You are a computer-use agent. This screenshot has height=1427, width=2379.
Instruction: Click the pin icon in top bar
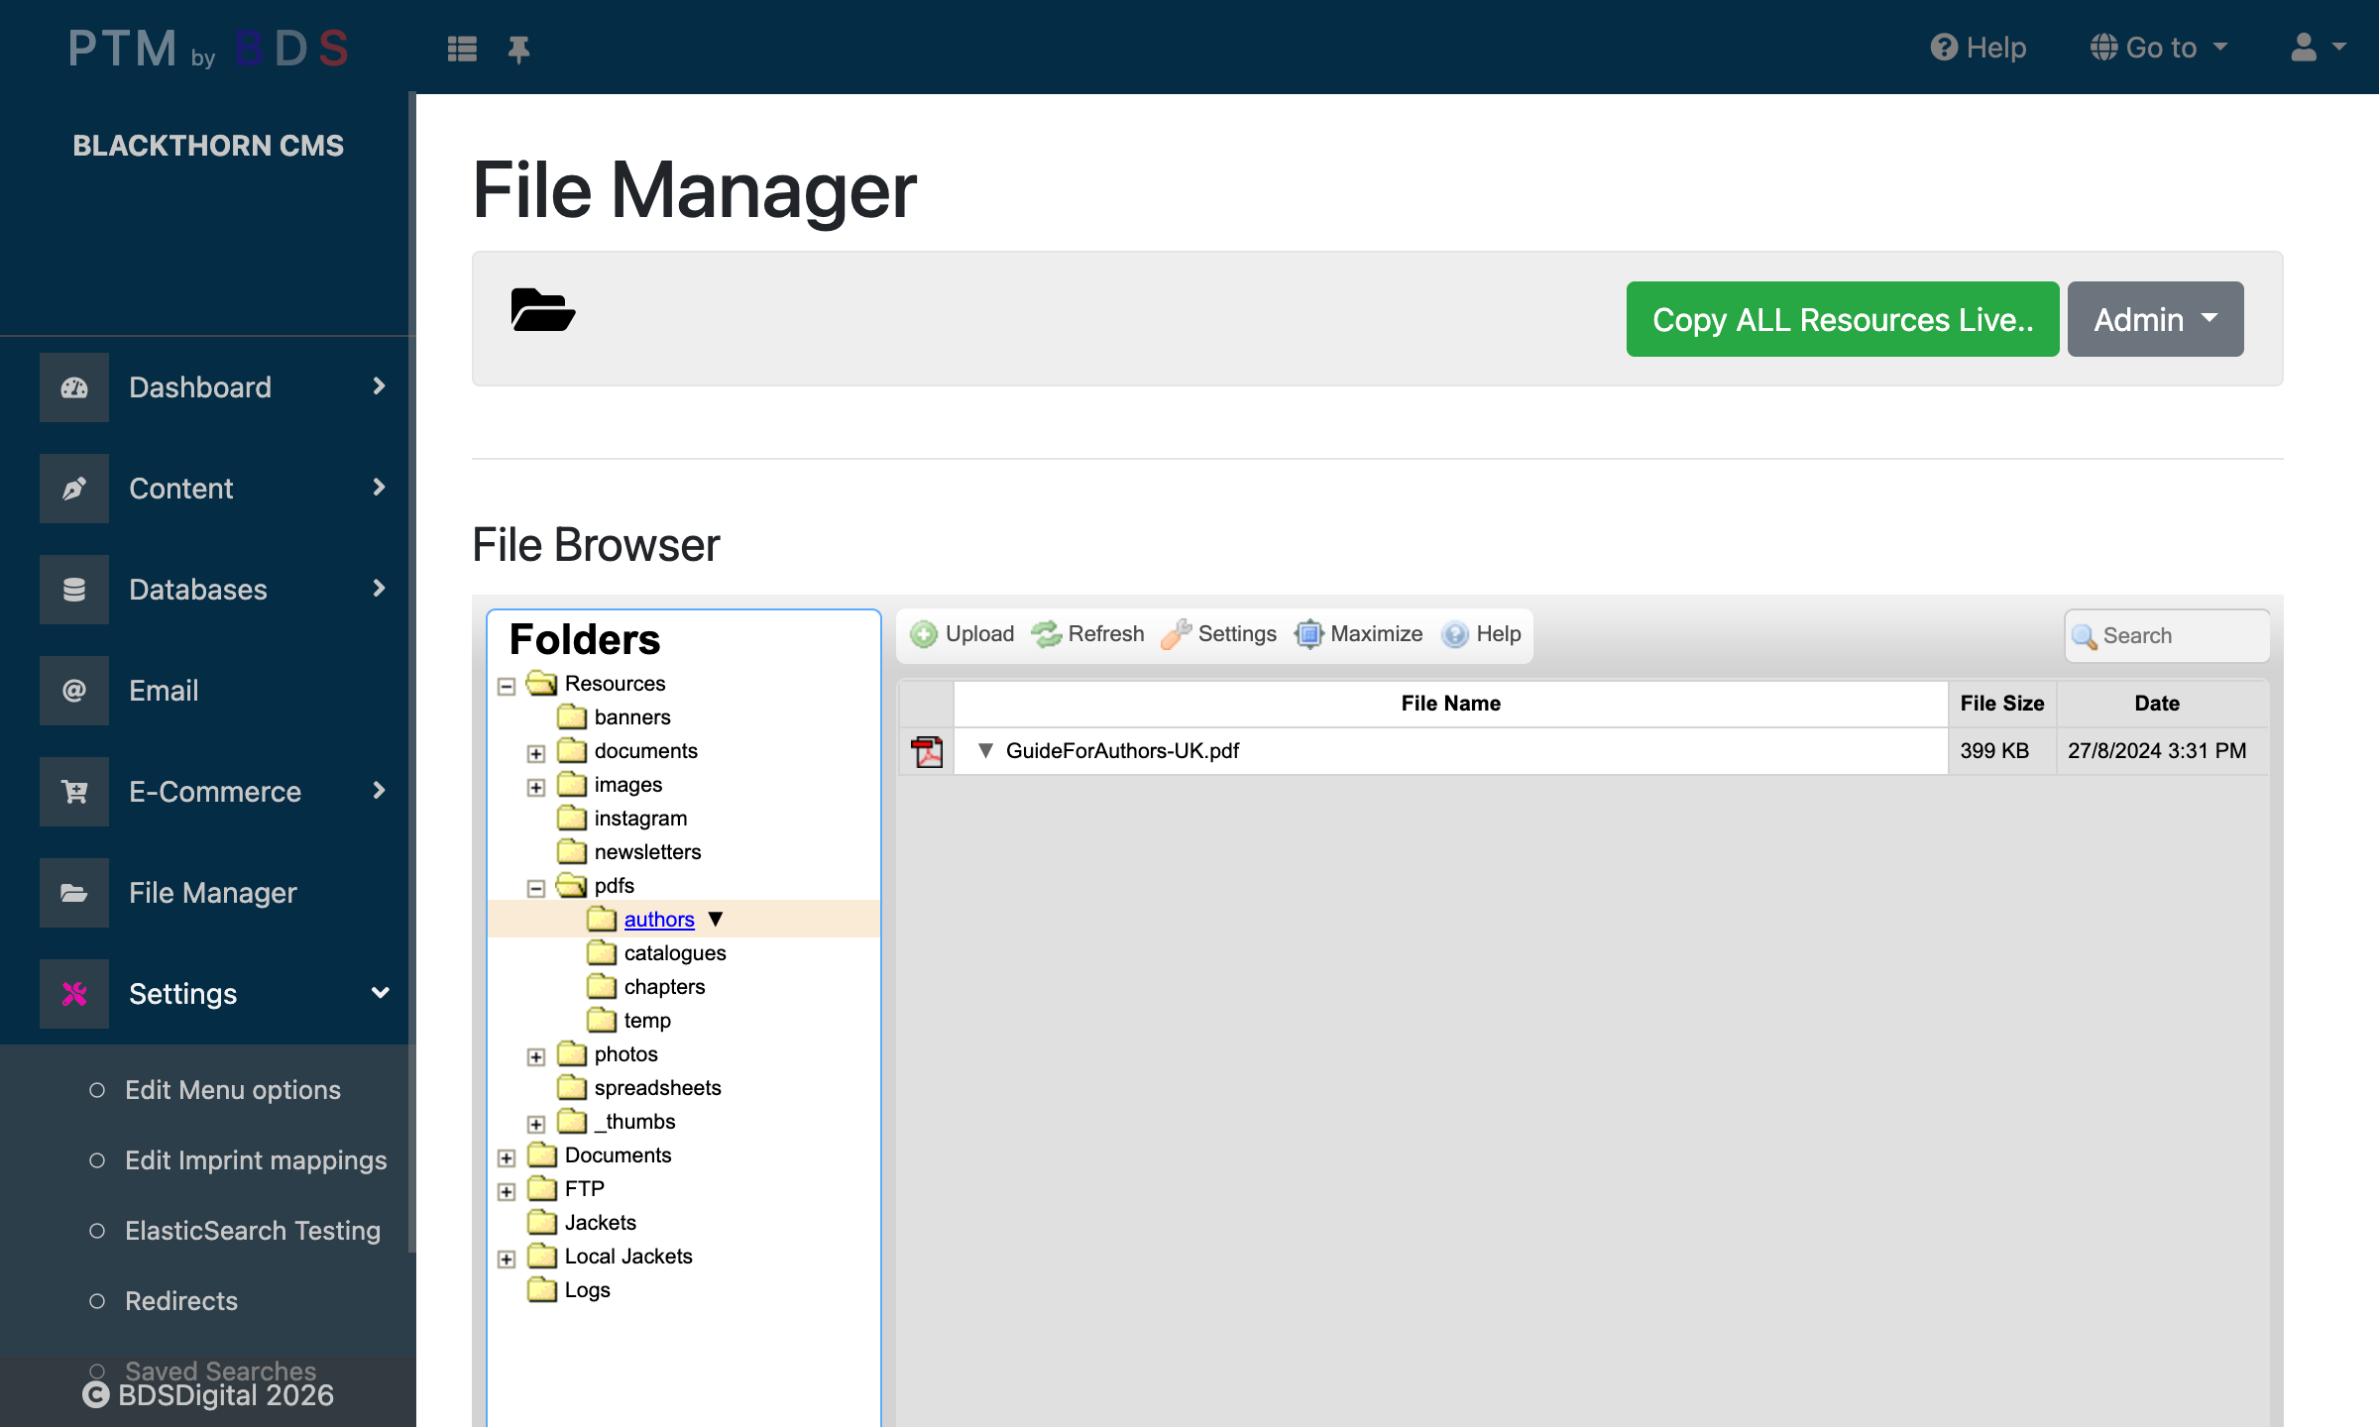coord(517,49)
